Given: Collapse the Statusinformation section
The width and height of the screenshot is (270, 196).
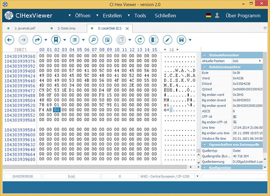Looking at the screenshot, I should [x=204, y=55].
